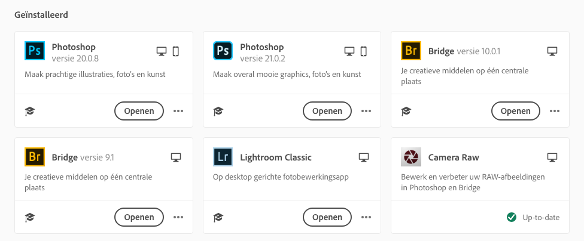
Task: Launch Lightroom Classic with Openen button
Action: (x=327, y=217)
